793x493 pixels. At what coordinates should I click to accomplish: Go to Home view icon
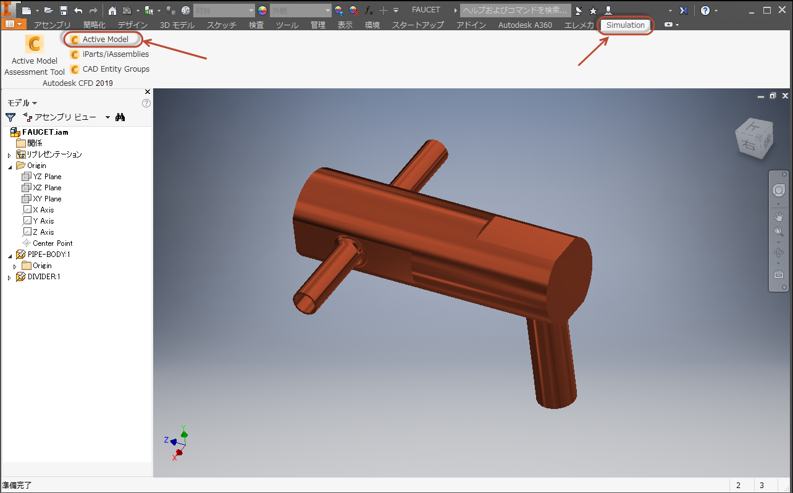(x=112, y=11)
